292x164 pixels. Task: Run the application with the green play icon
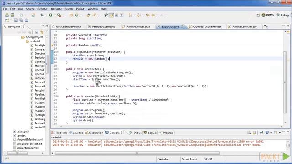pos(51,15)
